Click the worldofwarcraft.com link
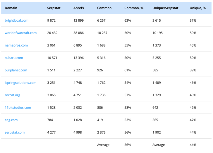 click(x=20, y=33)
